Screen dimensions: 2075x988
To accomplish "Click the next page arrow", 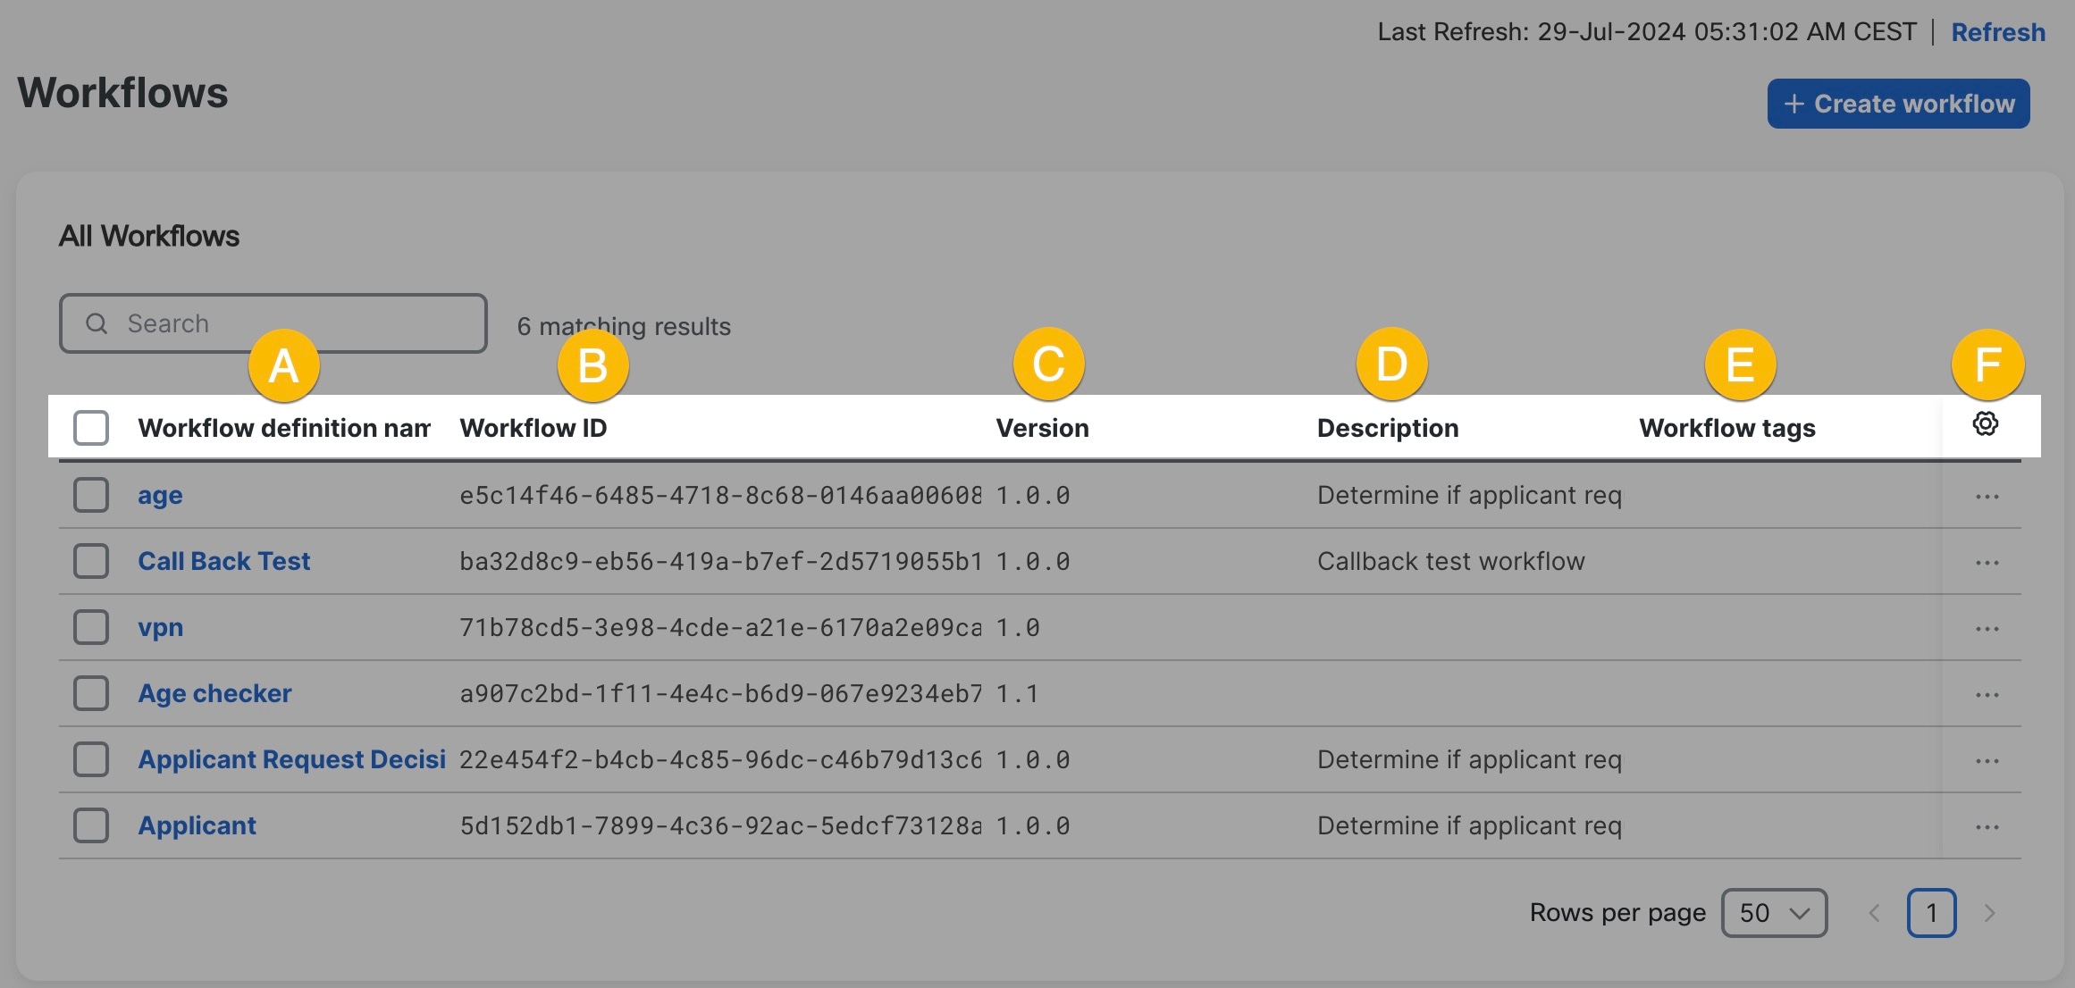I will (x=1990, y=913).
